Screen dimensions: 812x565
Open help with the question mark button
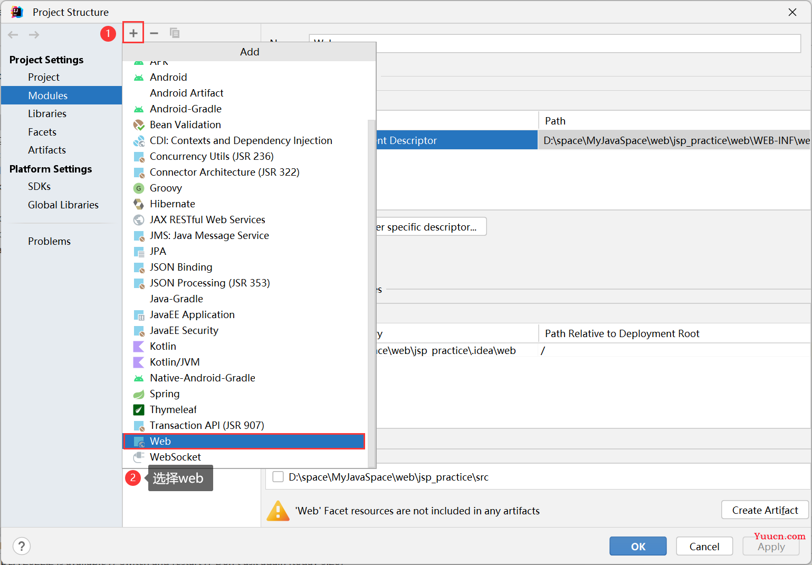tap(22, 546)
